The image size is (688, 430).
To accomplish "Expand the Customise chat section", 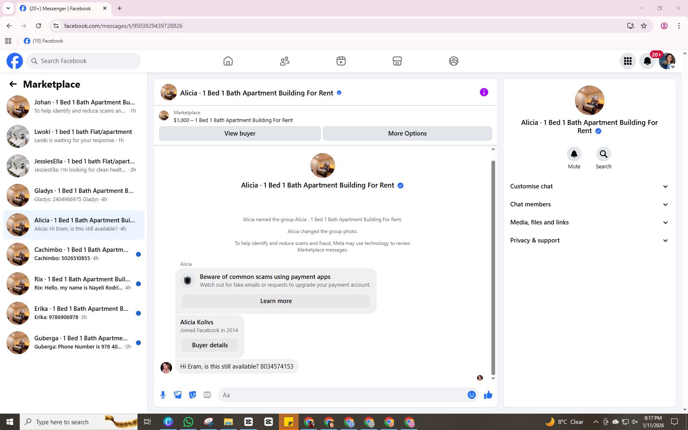I will click(x=589, y=186).
